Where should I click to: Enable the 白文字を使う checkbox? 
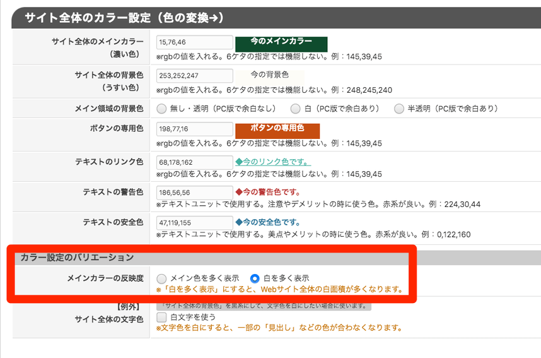click(162, 317)
